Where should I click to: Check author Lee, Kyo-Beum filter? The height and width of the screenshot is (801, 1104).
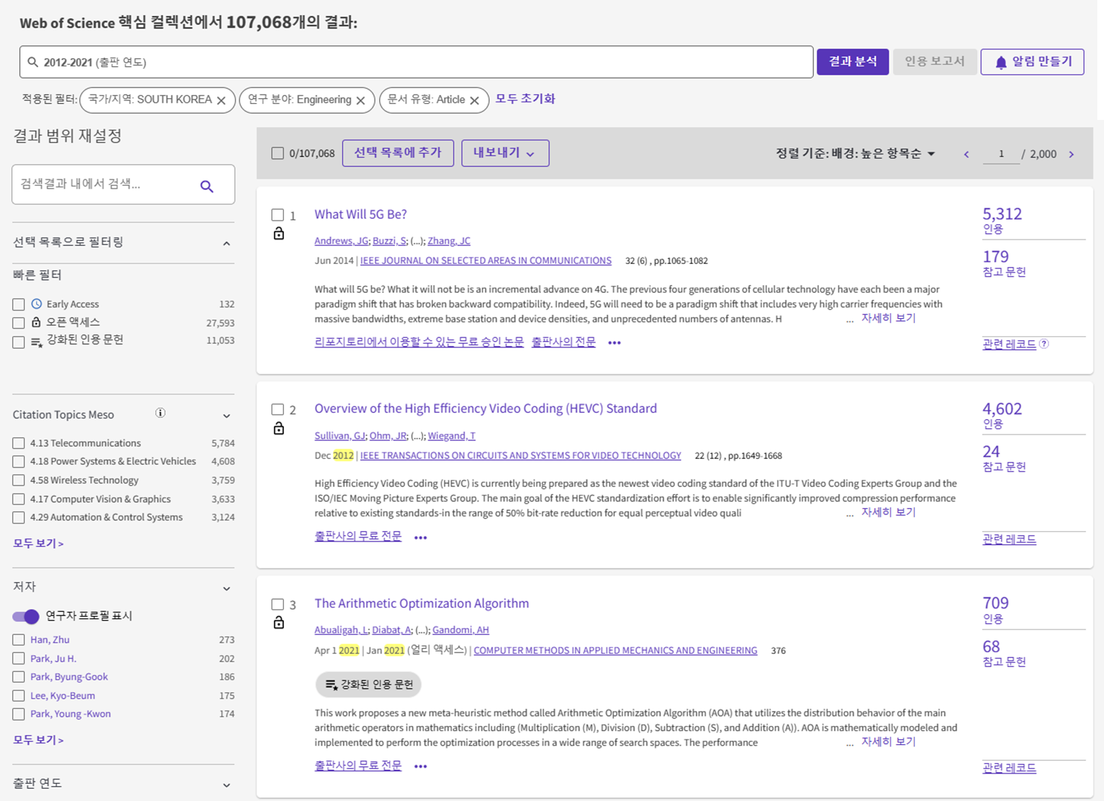tap(19, 696)
